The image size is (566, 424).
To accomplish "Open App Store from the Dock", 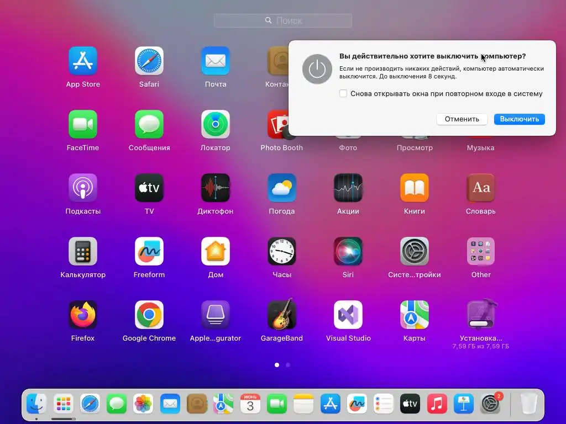I will [331, 404].
